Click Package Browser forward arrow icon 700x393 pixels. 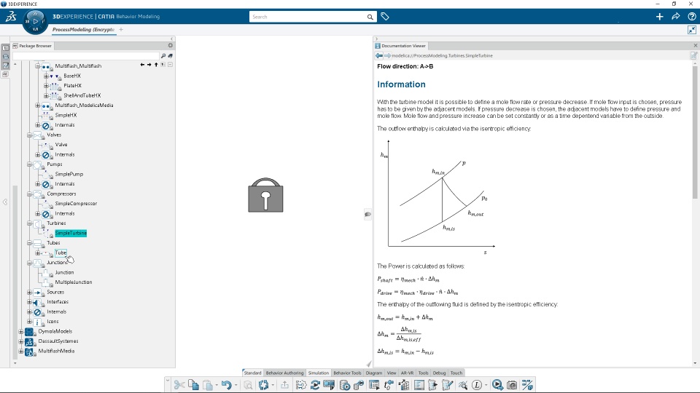(x=149, y=65)
